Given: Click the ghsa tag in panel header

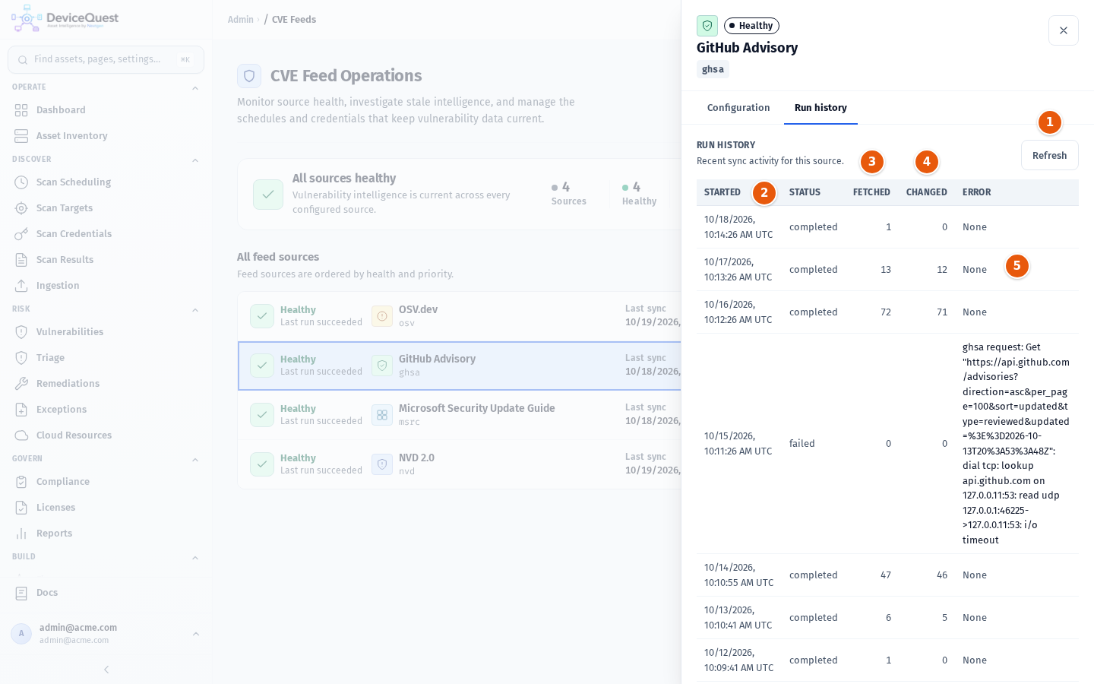Looking at the screenshot, I should [x=713, y=69].
